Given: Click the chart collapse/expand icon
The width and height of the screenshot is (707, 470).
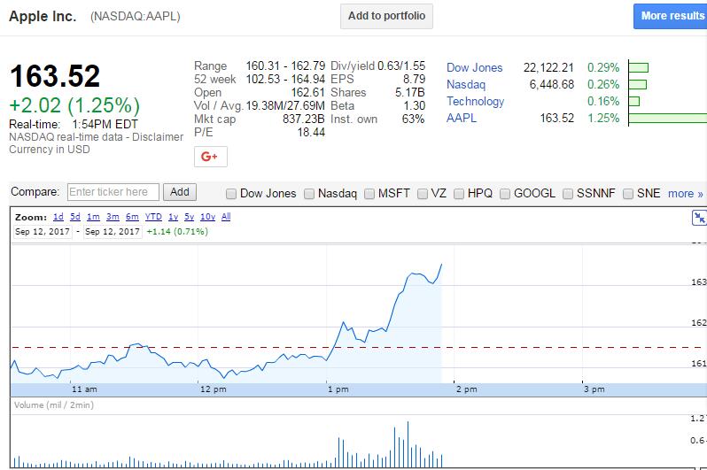Looking at the screenshot, I should point(699,218).
